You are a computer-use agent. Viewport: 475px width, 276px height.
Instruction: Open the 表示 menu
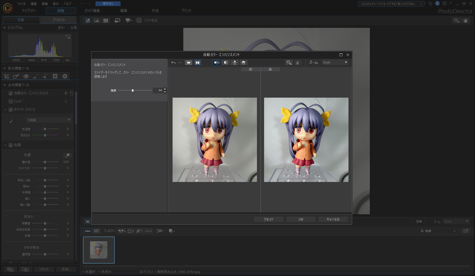(x=56, y=4)
